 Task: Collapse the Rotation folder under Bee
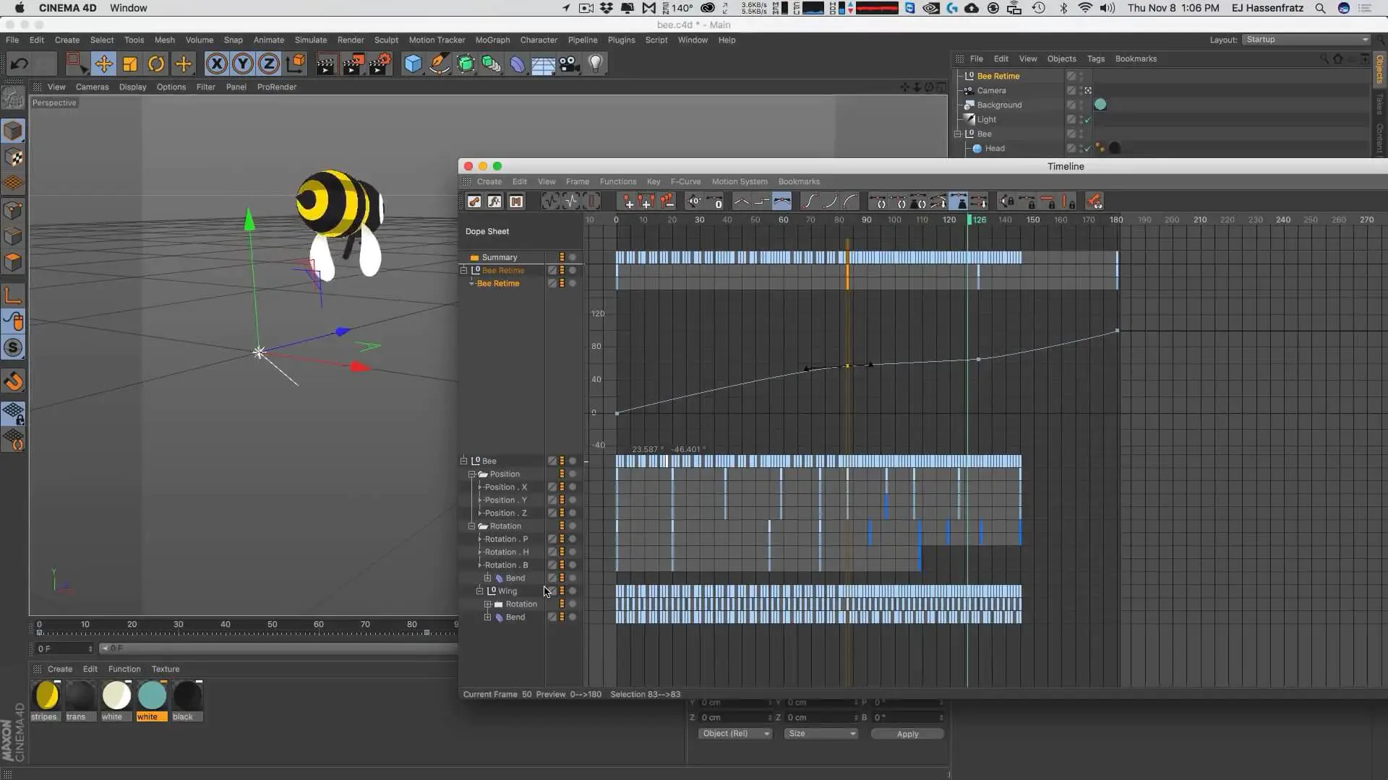tap(472, 526)
